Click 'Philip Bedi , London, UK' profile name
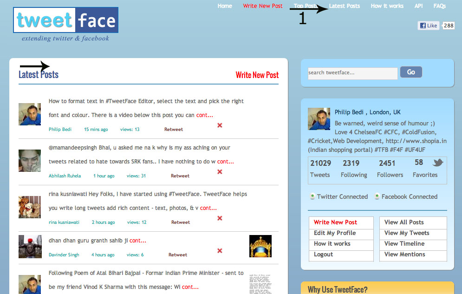The image size is (462, 294). tap(367, 112)
